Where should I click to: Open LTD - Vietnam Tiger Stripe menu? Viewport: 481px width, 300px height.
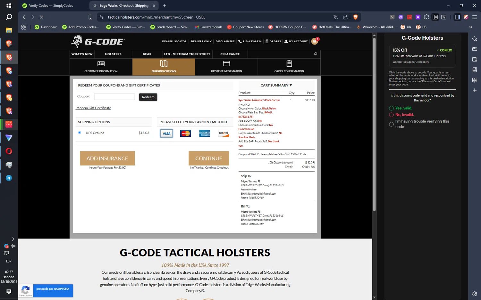tap(187, 54)
